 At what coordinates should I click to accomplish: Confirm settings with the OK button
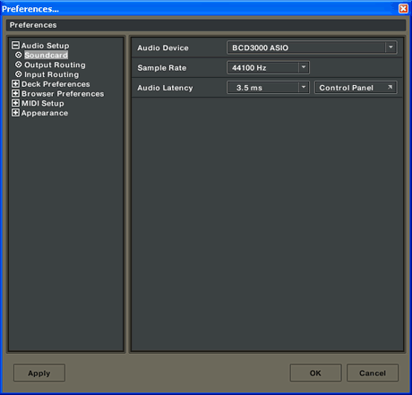[315, 373]
